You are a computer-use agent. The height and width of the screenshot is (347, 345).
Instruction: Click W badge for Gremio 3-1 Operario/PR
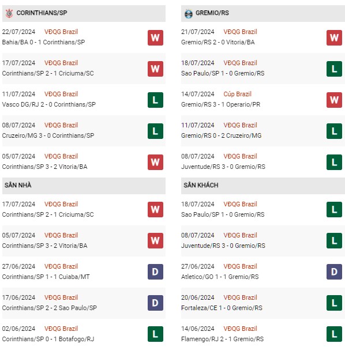tap(334, 100)
